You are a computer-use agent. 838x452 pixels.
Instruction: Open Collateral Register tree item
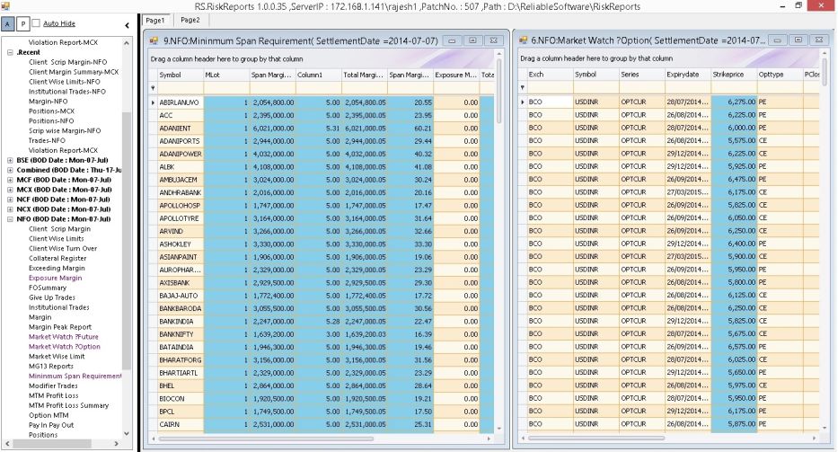[x=57, y=259]
